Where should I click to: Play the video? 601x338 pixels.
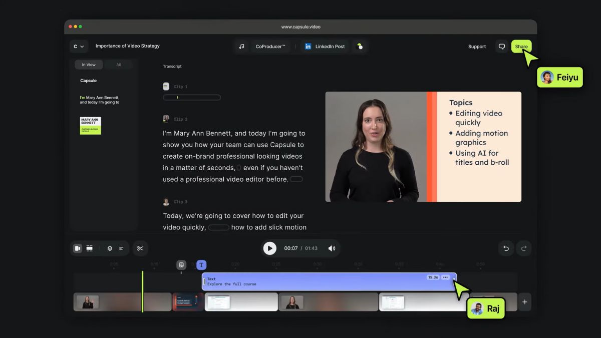pos(269,248)
